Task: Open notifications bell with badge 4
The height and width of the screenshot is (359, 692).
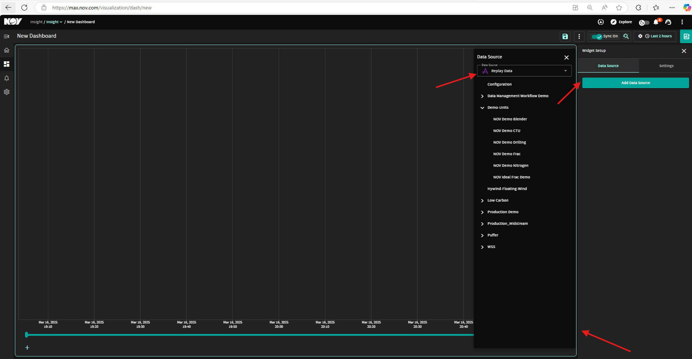Action: [656, 22]
